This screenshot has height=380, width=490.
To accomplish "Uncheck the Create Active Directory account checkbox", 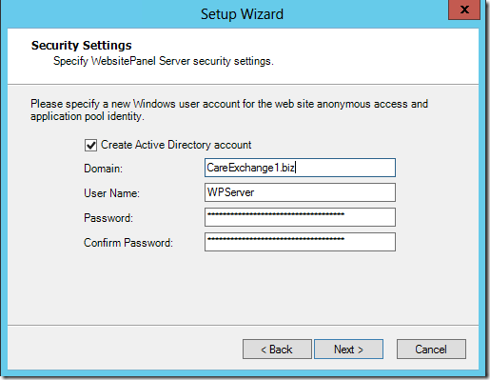I will (x=90, y=146).
